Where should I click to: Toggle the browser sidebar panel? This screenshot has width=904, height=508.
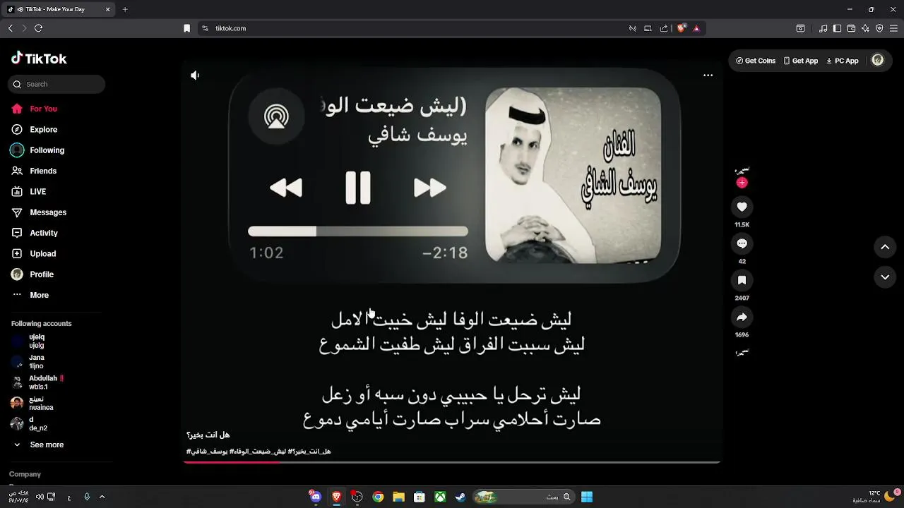(837, 28)
